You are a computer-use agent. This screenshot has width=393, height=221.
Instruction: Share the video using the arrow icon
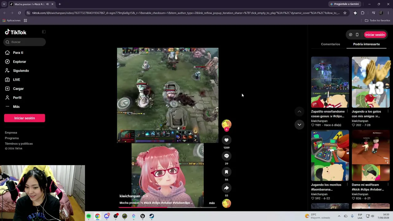point(226,188)
